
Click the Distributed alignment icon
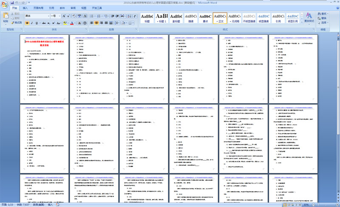click(x=111, y=23)
